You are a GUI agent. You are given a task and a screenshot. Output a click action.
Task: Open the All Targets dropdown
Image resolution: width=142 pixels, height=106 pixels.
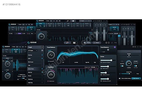pos(33,51)
